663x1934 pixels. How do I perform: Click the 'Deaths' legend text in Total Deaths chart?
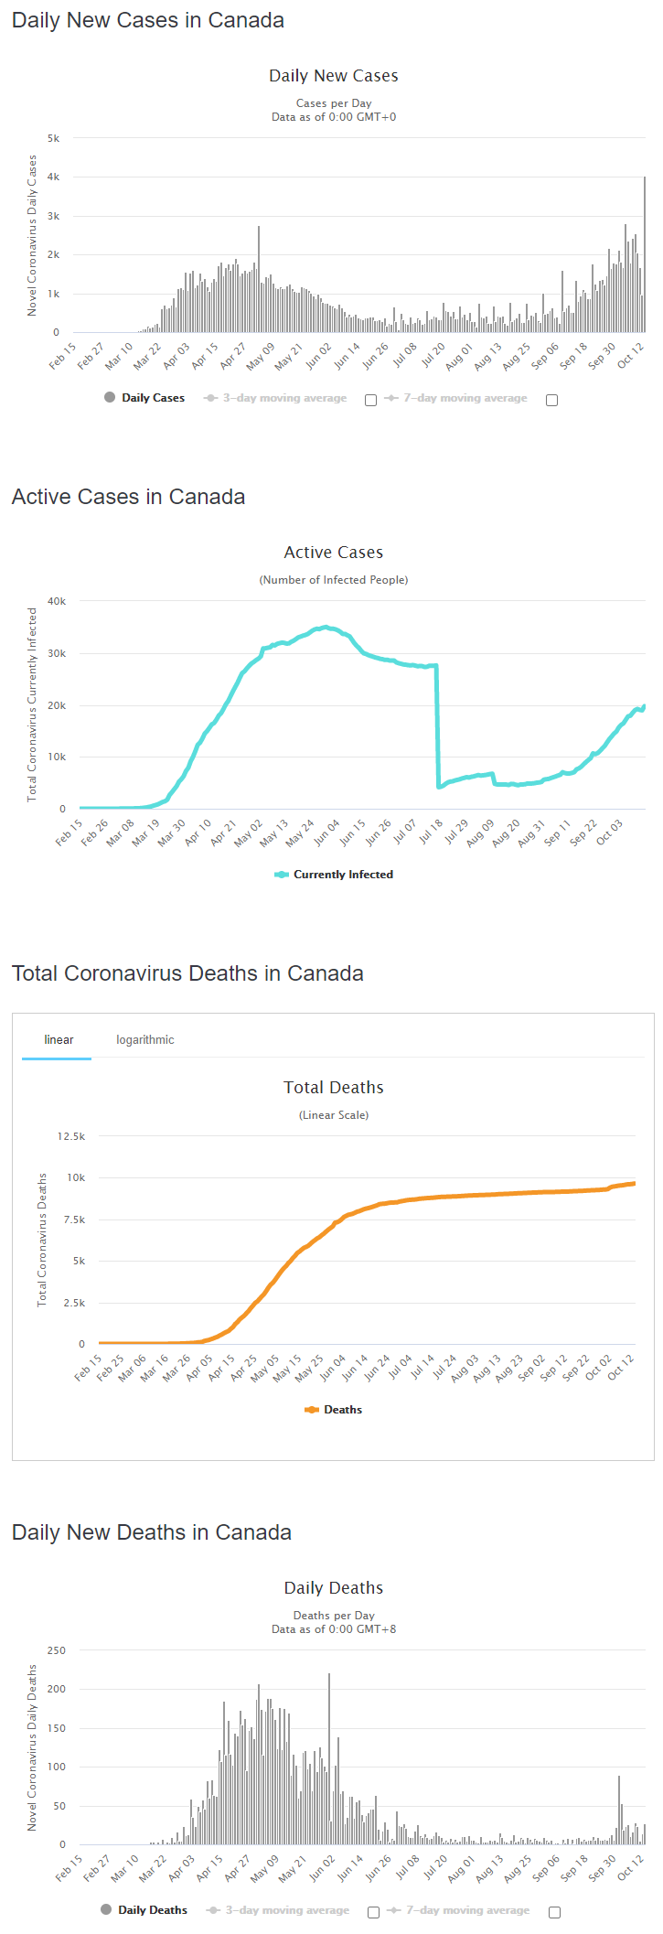[343, 1410]
